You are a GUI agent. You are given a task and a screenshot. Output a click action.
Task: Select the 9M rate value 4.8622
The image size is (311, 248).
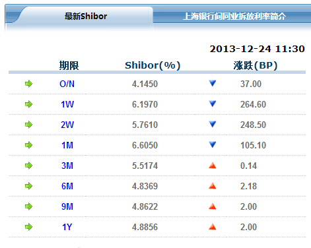[145, 206]
